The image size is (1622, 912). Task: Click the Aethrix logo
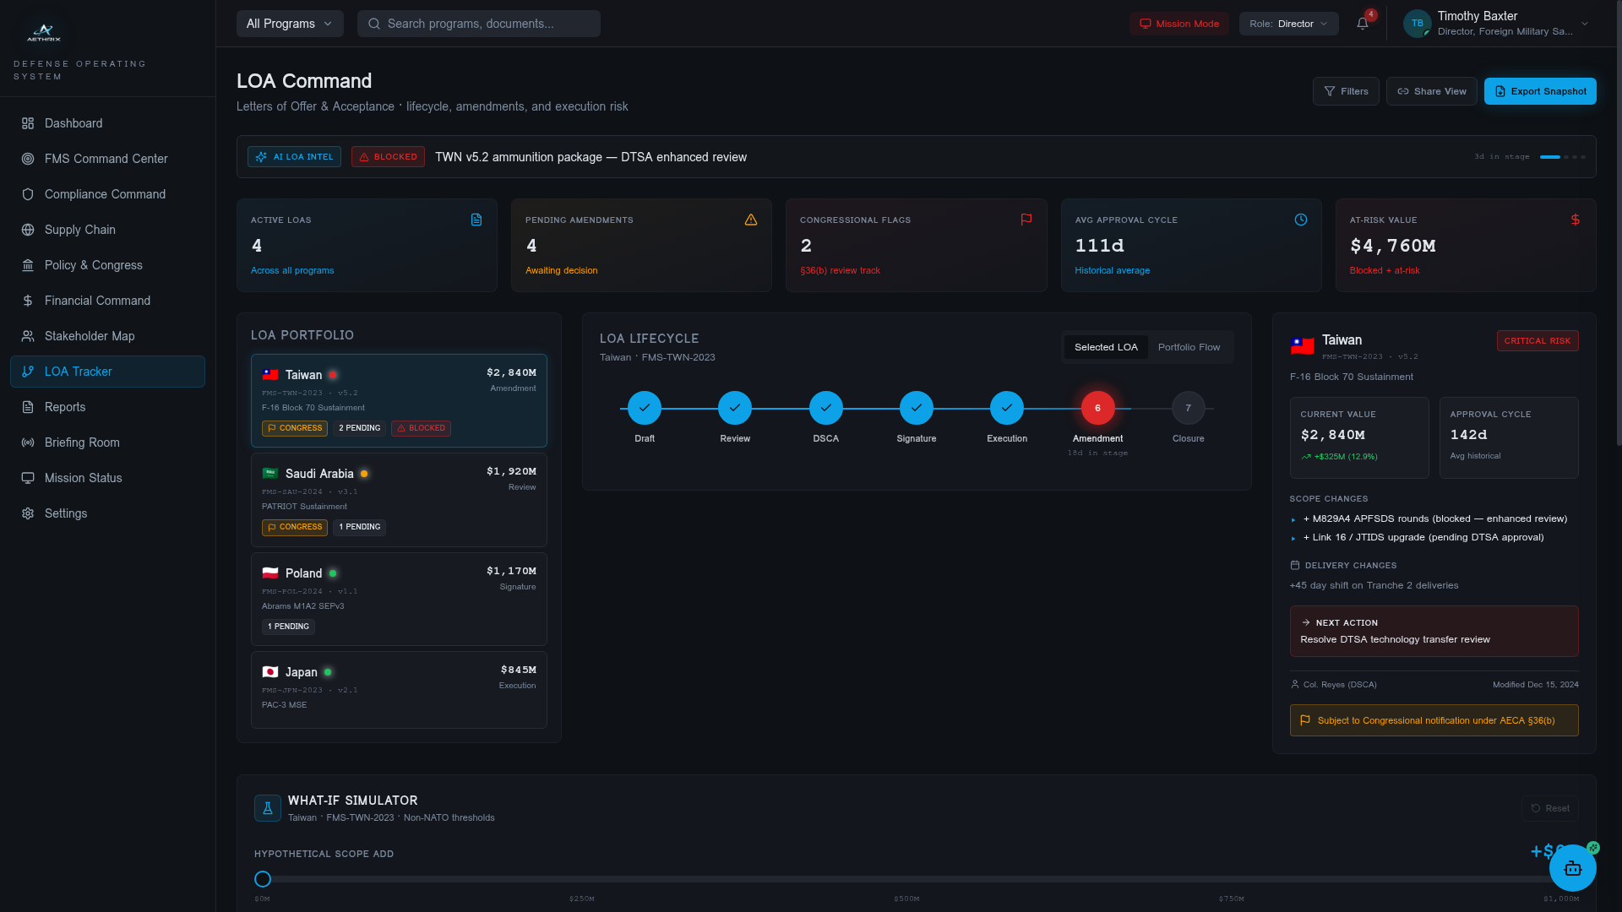coord(44,34)
